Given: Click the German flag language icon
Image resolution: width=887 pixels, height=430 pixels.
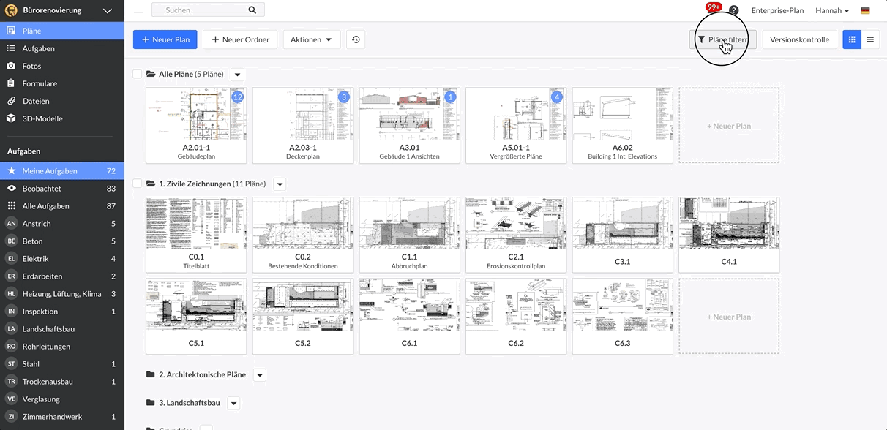Looking at the screenshot, I should [x=866, y=11].
